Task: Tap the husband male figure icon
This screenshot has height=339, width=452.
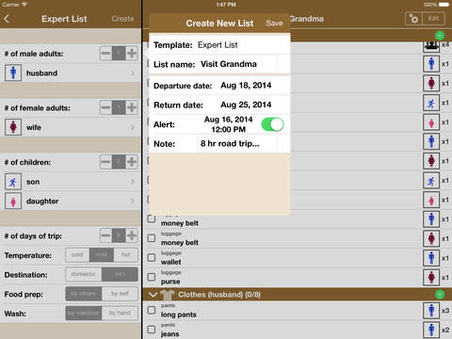Action: (13, 73)
